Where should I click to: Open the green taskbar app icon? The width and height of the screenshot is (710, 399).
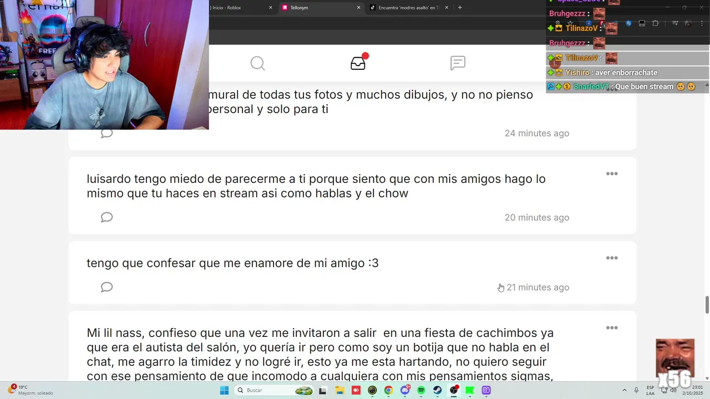point(470,390)
